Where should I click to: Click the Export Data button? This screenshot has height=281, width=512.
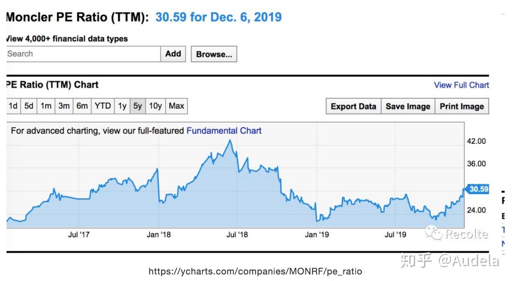tap(353, 107)
